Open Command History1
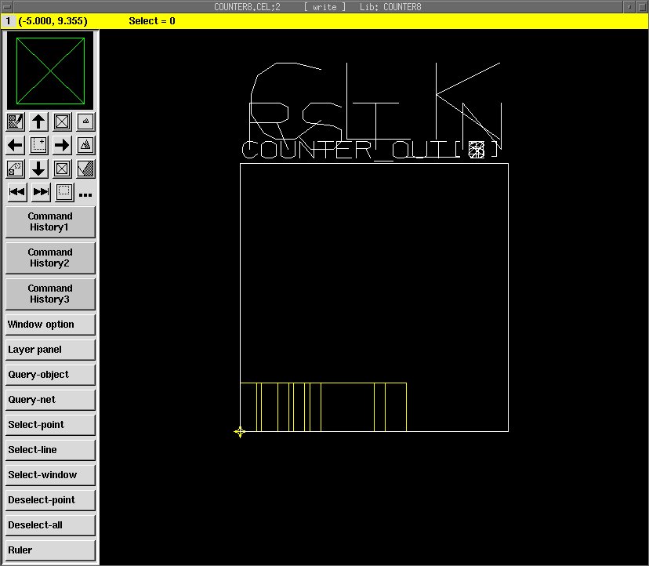Image resolution: width=649 pixels, height=566 pixels. 50,222
